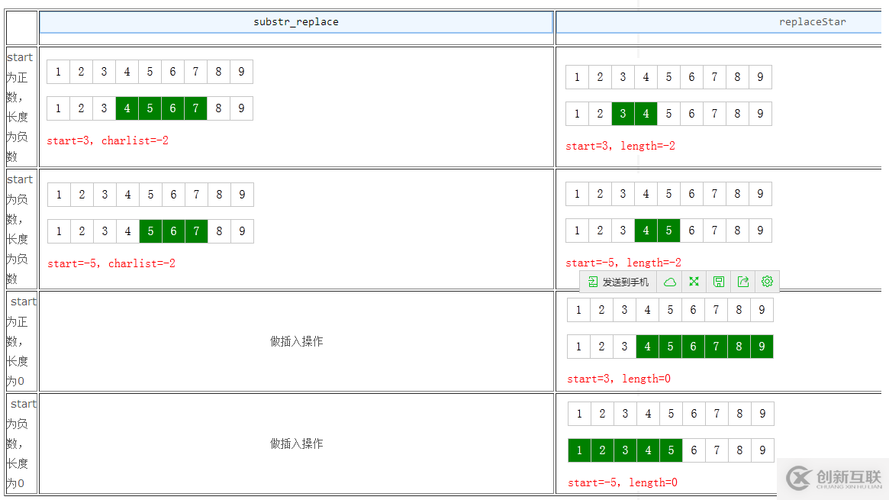This screenshot has height=500, width=889.
Task: Click the red caption start=-5, charlist=-2
Action: click(x=111, y=263)
